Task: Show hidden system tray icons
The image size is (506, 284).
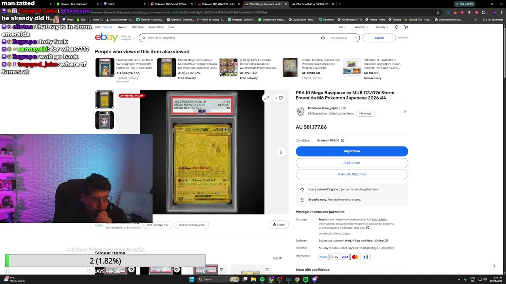Action: coord(459,279)
